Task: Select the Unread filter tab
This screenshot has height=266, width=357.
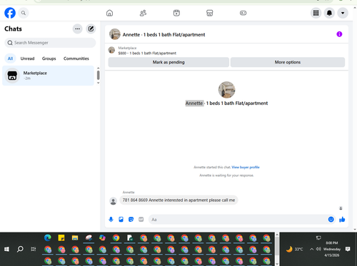Action: point(27,58)
